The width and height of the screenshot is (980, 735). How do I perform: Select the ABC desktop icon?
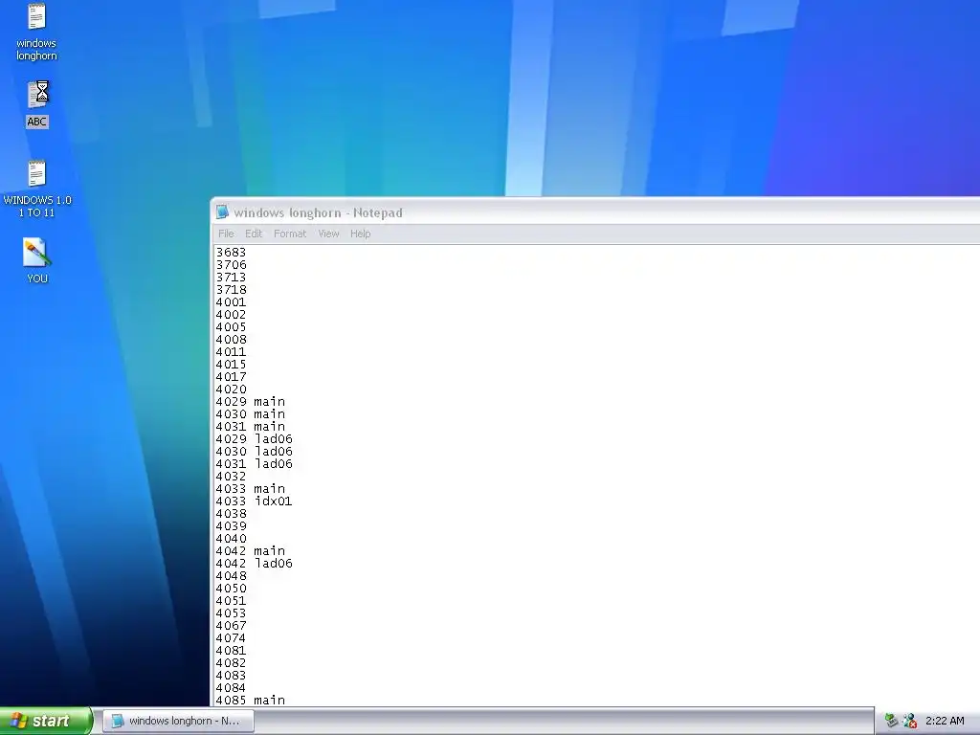pyautogui.click(x=37, y=103)
